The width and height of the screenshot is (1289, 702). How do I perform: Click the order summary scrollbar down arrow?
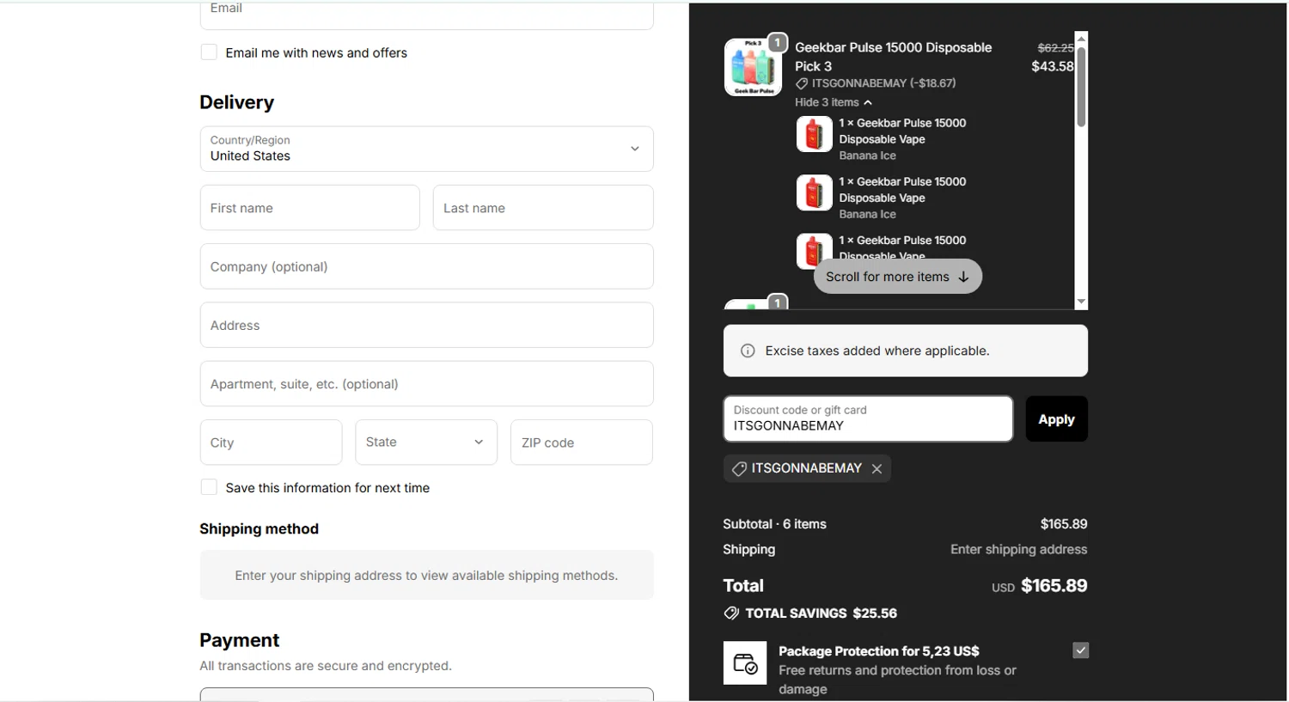[1081, 302]
